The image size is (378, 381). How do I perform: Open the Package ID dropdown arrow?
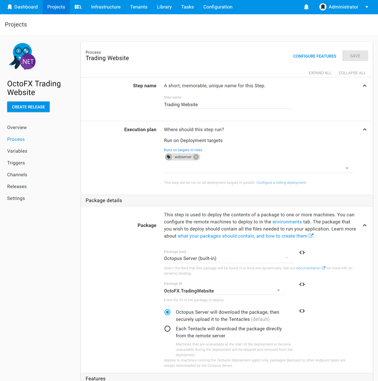[x=278, y=291]
